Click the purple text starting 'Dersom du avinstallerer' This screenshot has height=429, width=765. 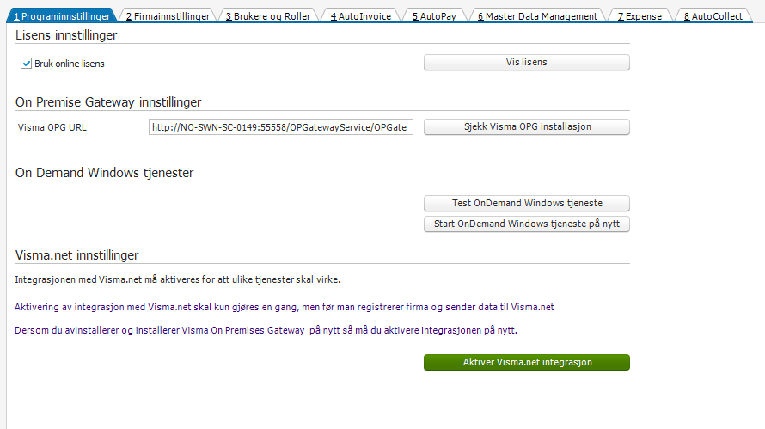(x=266, y=330)
